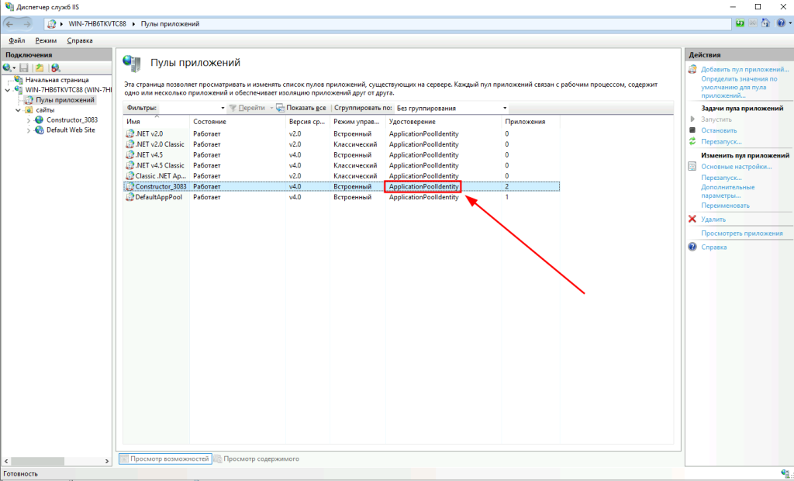The width and height of the screenshot is (794, 481).
Task: Click the Удалить action link
Action: pyautogui.click(x=713, y=219)
